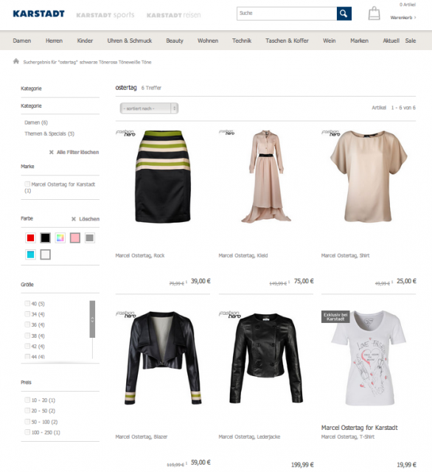The image size is (432, 472).
Task: Collapse the Preis filter section
Action: 26,382
